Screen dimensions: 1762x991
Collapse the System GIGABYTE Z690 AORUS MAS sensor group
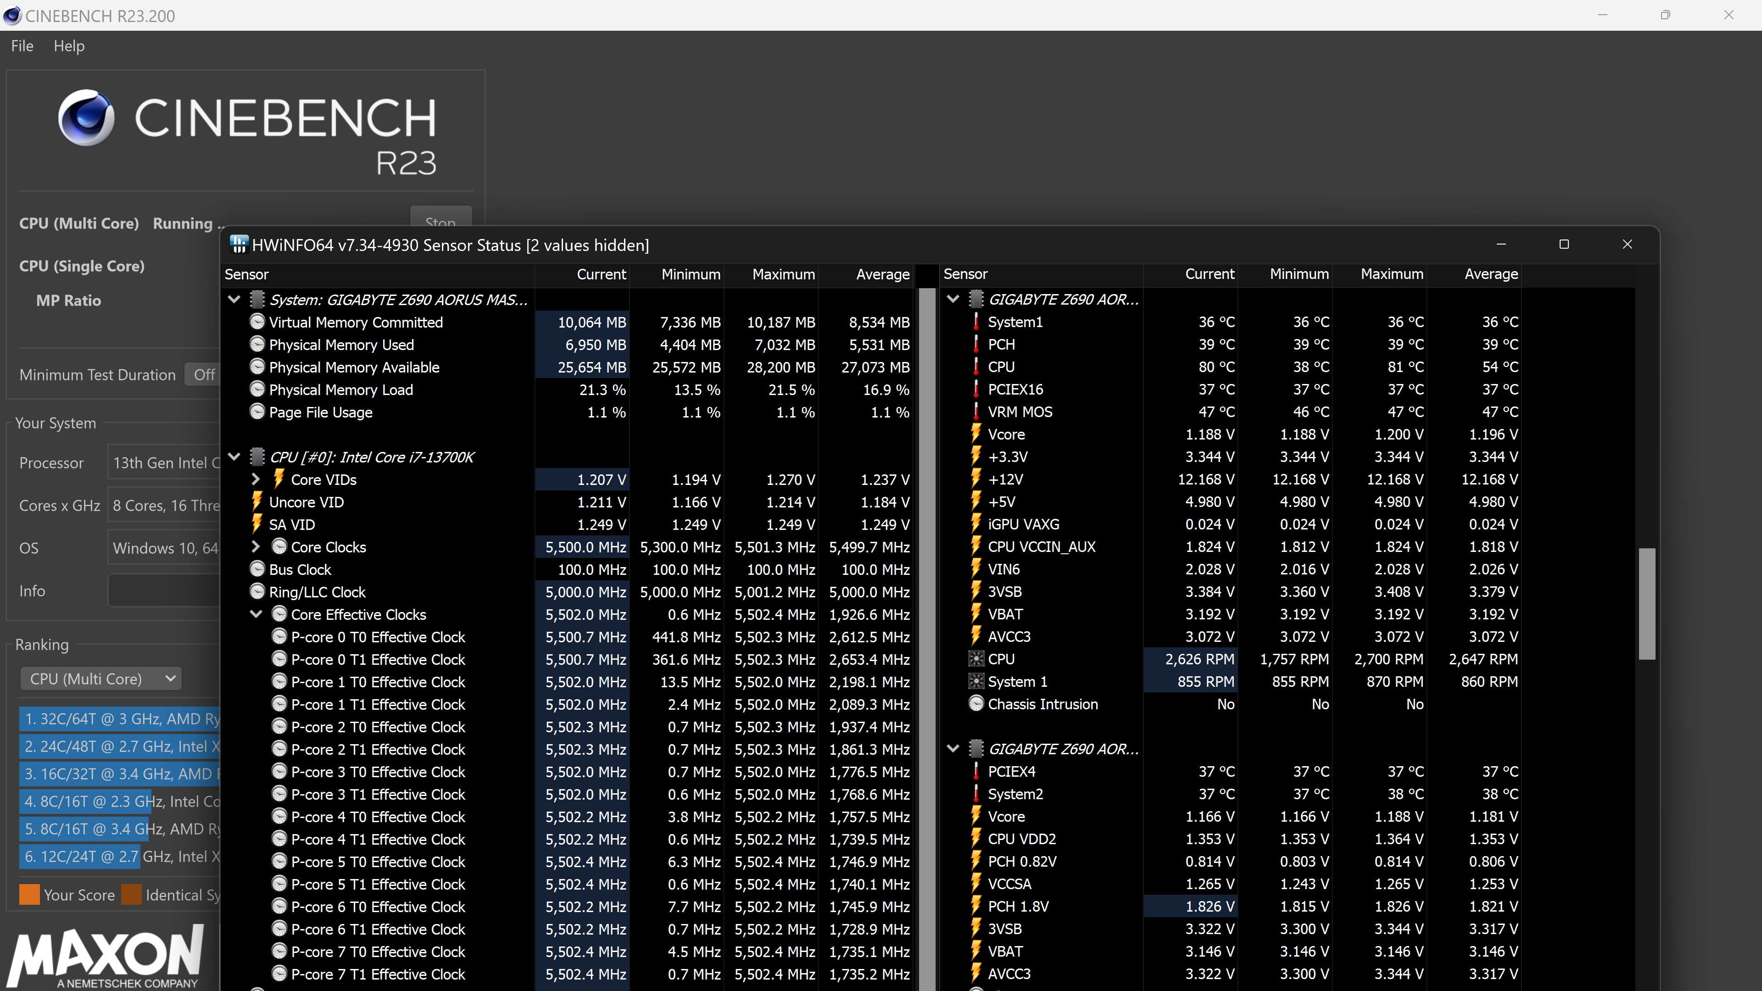tap(234, 300)
